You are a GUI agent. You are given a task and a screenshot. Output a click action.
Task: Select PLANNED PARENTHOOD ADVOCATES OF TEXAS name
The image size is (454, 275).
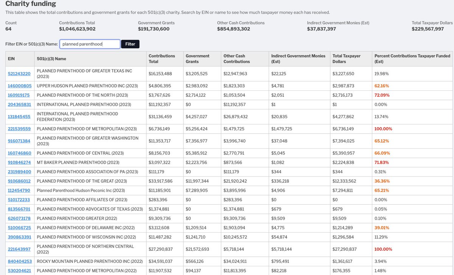90,209
